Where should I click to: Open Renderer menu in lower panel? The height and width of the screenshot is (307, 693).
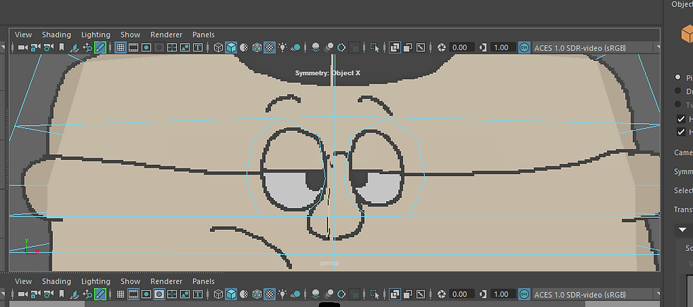point(166,282)
